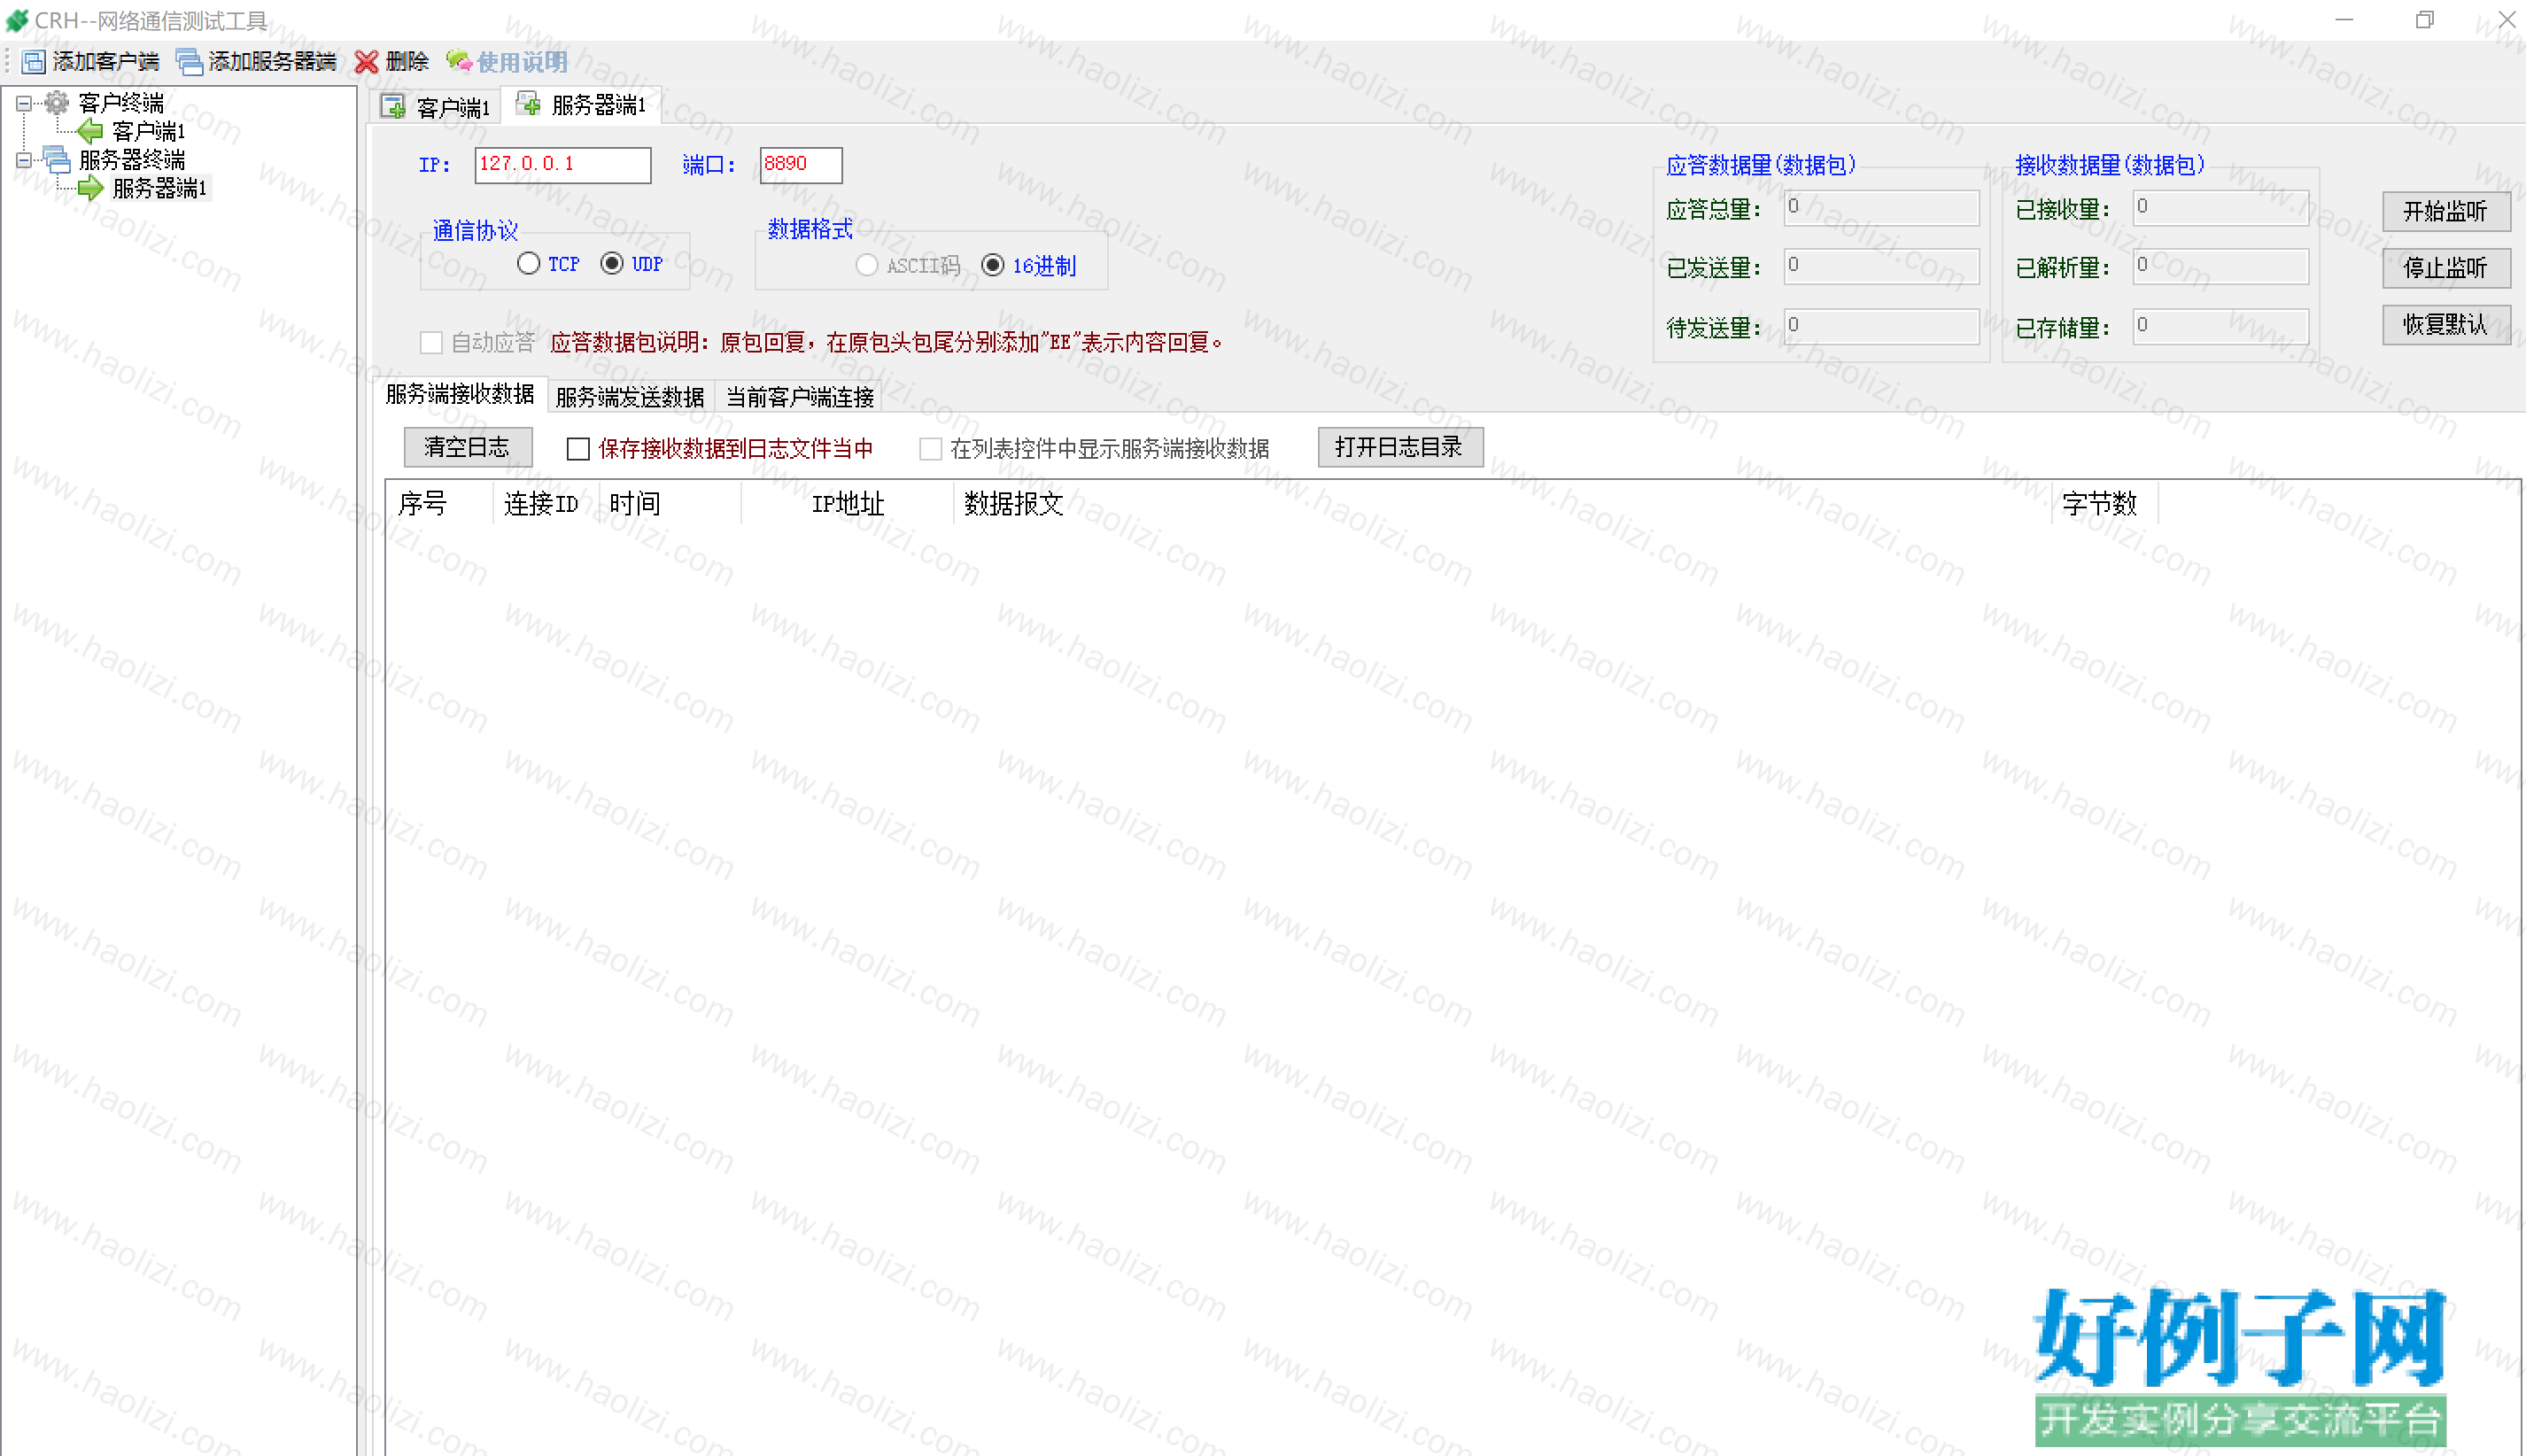Click the 服务器端1 tab icon
2526x1456 pixels.
click(x=528, y=104)
